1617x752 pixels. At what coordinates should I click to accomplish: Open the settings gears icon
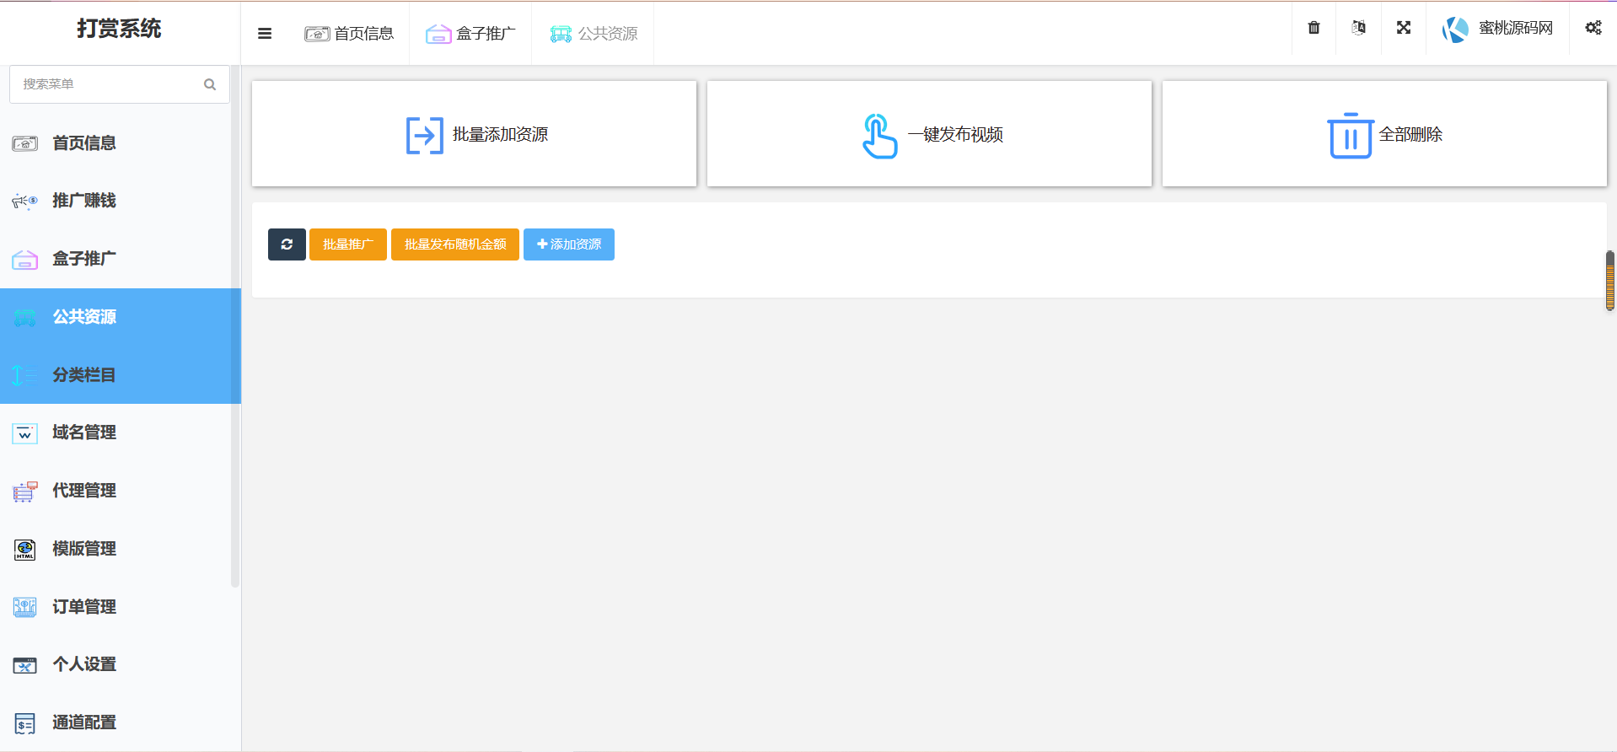tap(1593, 28)
